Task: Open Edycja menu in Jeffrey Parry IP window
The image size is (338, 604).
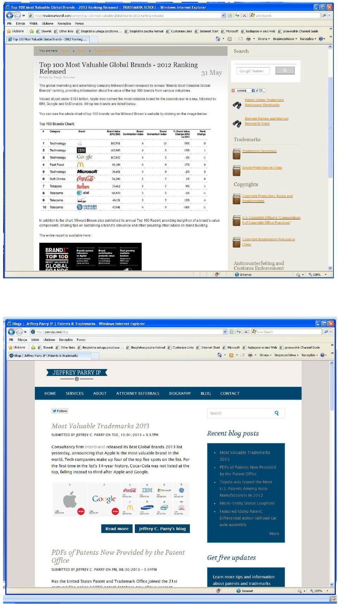Action: pos(22,340)
